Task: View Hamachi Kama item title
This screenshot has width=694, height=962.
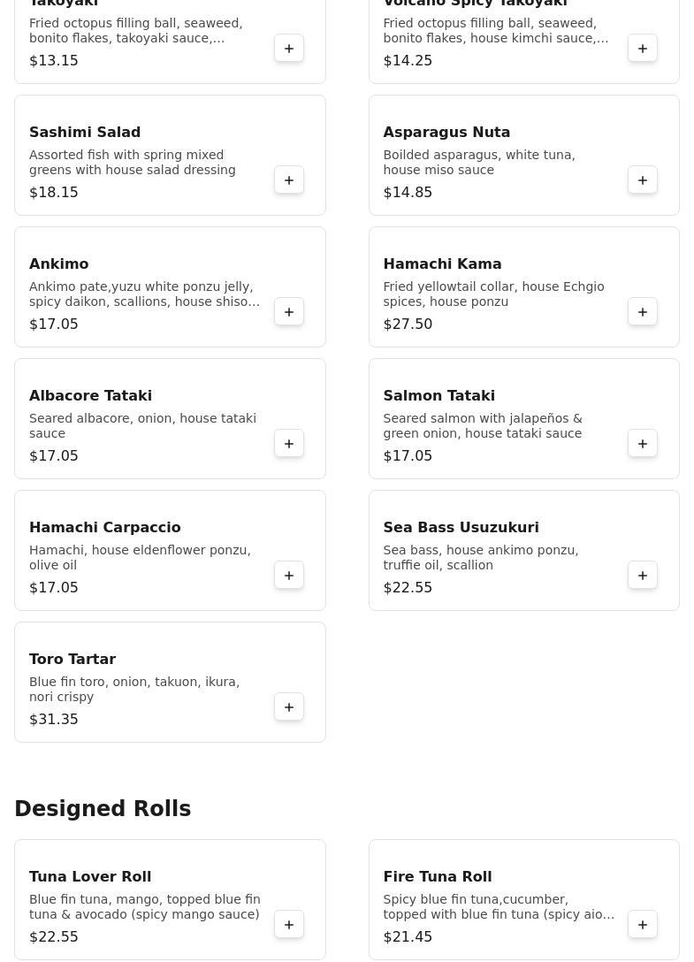Action: (442, 264)
